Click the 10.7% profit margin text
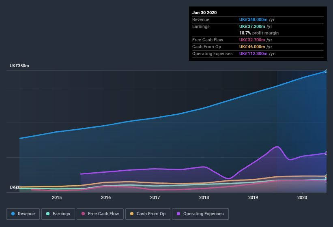Image resolution: width=333 pixels, height=227 pixels. click(259, 33)
